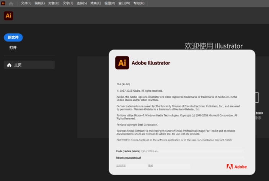Click the '28.0 (64-bit)' version text
This screenshot has height=181, width=269.
pyautogui.click(x=123, y=84)
